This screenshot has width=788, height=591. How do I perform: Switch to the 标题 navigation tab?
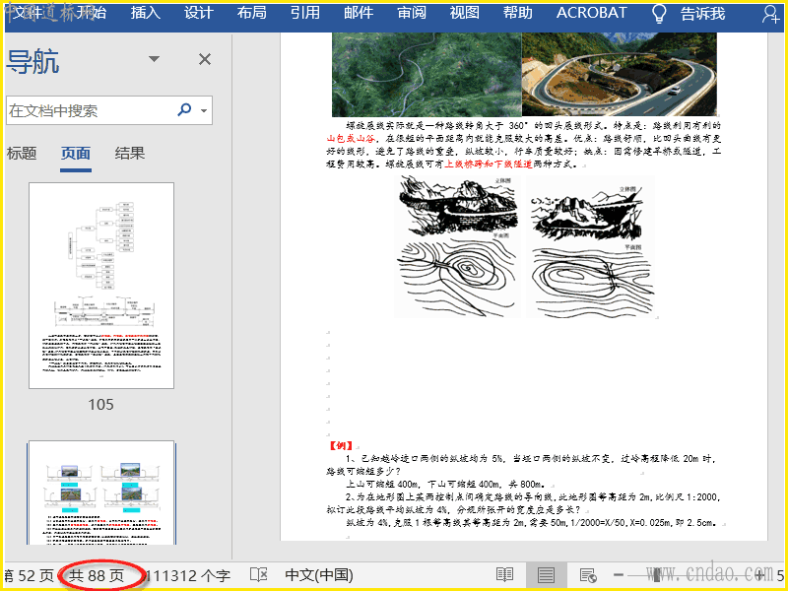22,154
